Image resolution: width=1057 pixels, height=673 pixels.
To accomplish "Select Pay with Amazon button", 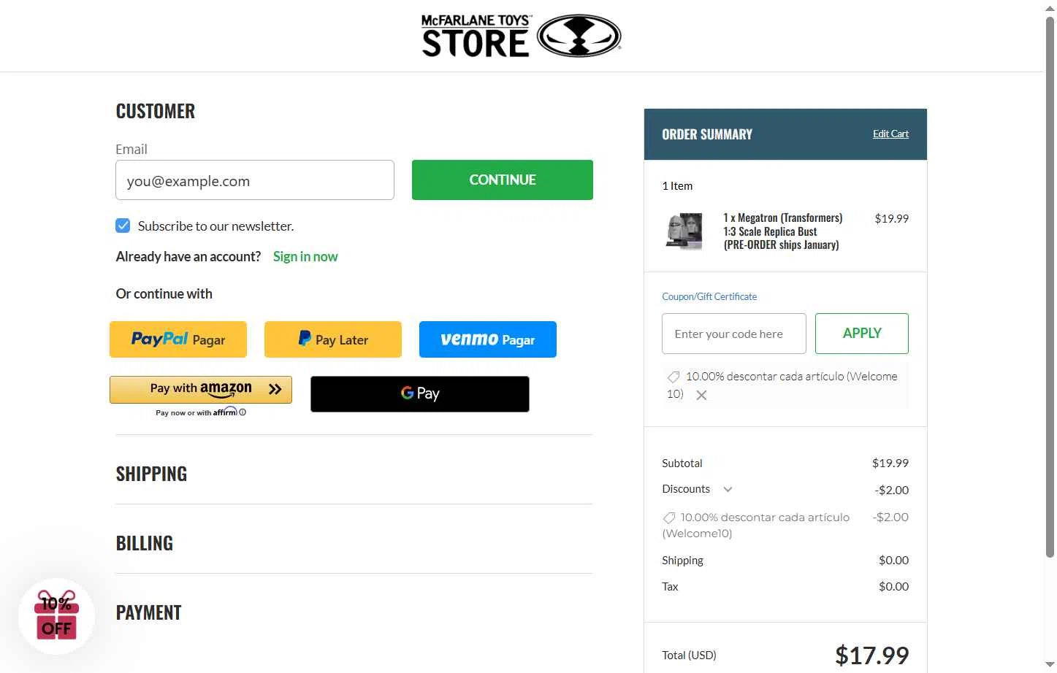I will 201,389.
